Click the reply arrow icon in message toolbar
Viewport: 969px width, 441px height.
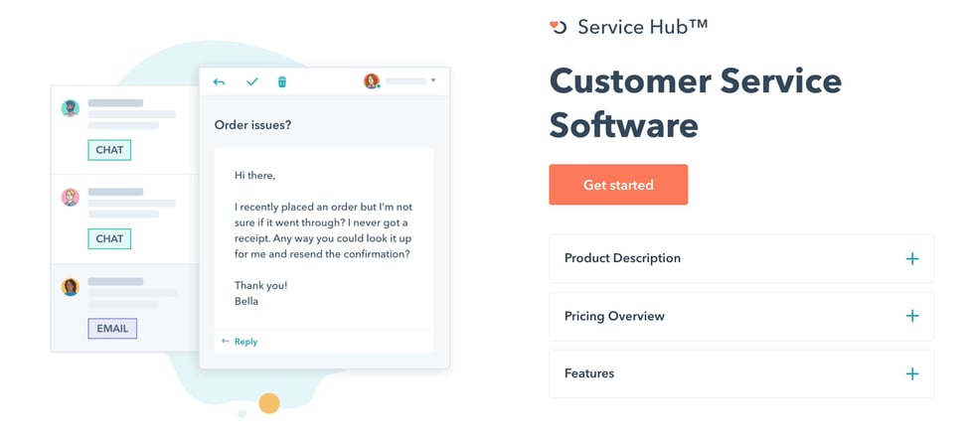[x=220, y=81]
